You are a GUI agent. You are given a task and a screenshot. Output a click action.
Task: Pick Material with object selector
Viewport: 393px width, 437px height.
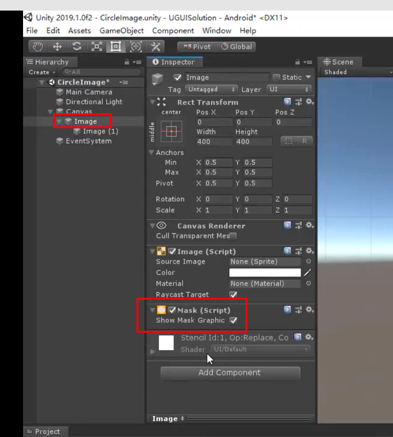308,283
